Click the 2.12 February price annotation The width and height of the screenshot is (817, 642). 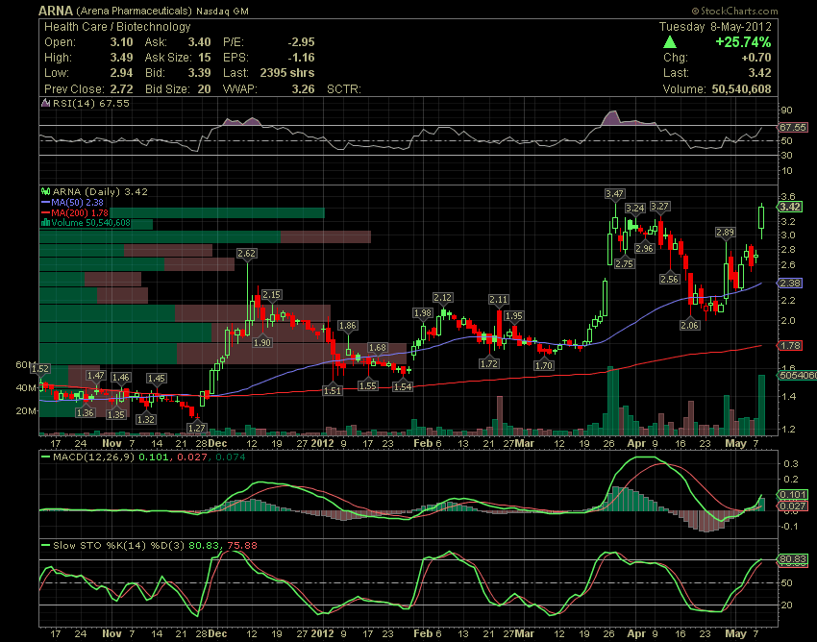442,298
